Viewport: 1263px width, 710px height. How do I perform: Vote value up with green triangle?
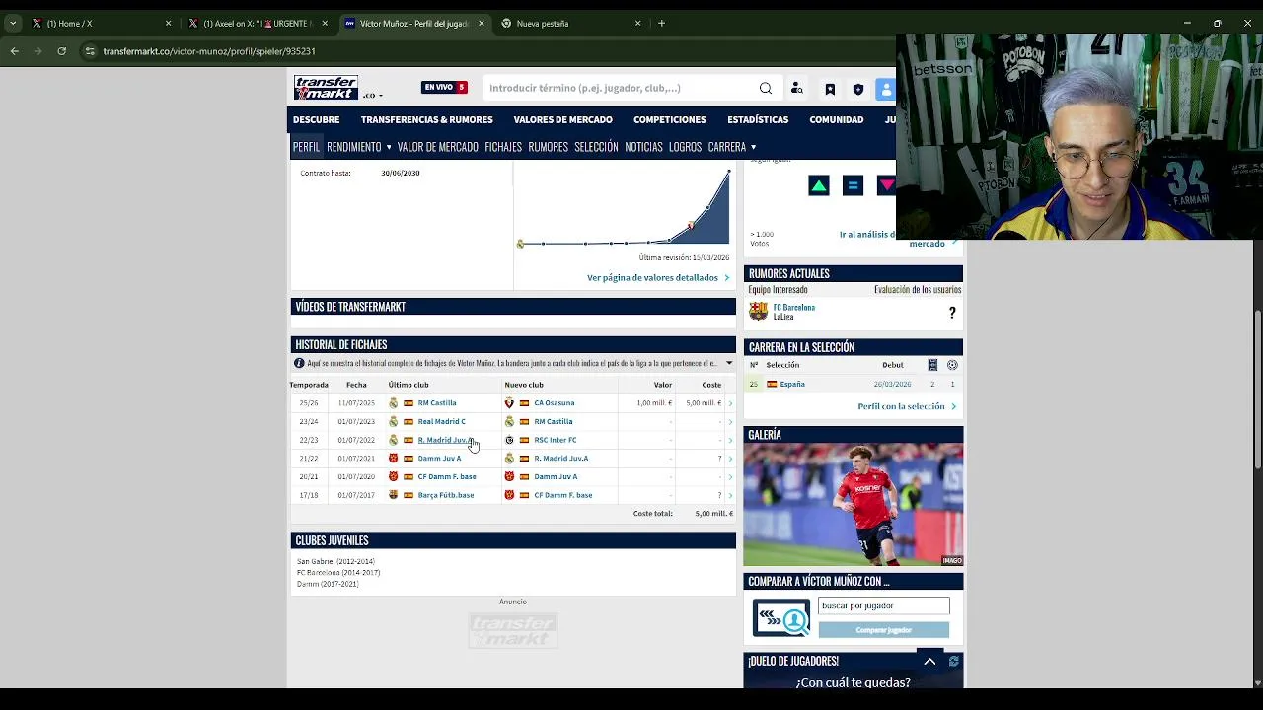(819, 185)
